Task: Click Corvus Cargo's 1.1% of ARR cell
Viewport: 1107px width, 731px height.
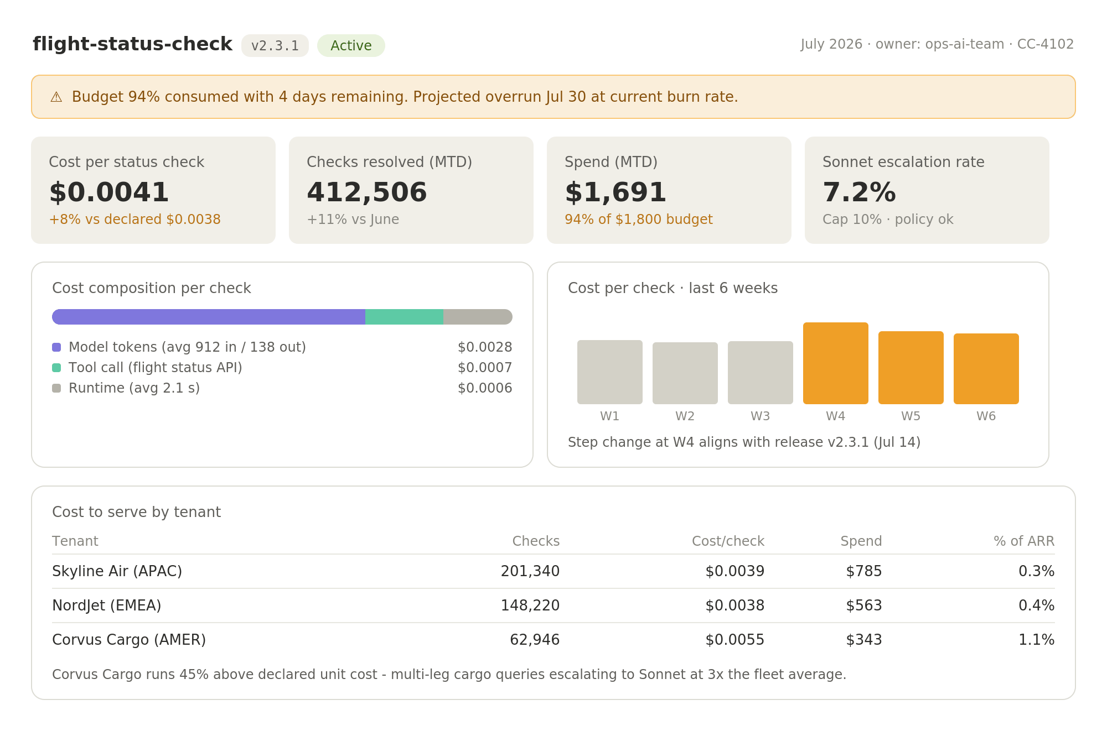Action: [1037, 640]
